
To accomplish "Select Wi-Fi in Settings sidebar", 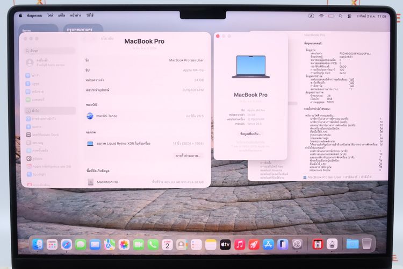I will click(49, 75).
